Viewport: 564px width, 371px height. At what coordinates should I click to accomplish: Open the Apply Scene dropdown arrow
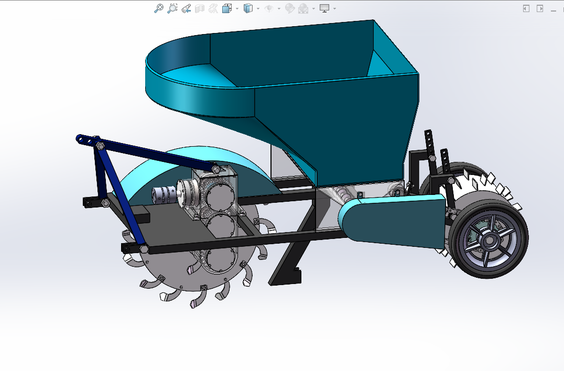click(314, 8)
